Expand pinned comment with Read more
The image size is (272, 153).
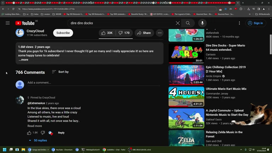point(34,126)
